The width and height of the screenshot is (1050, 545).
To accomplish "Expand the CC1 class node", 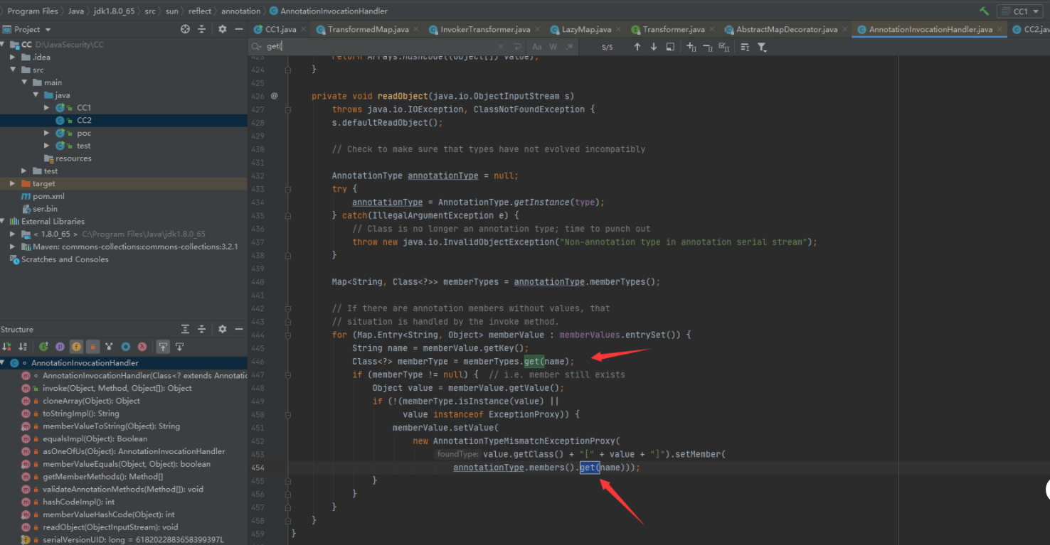I will (47, 107).
